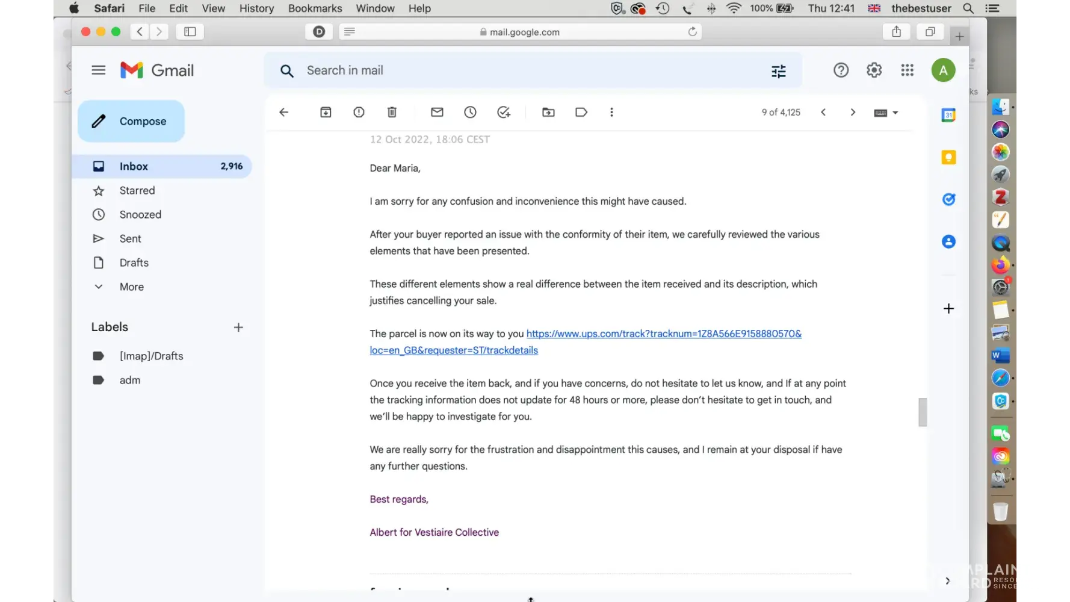Apply a label to email

click(x=581, y=112)
